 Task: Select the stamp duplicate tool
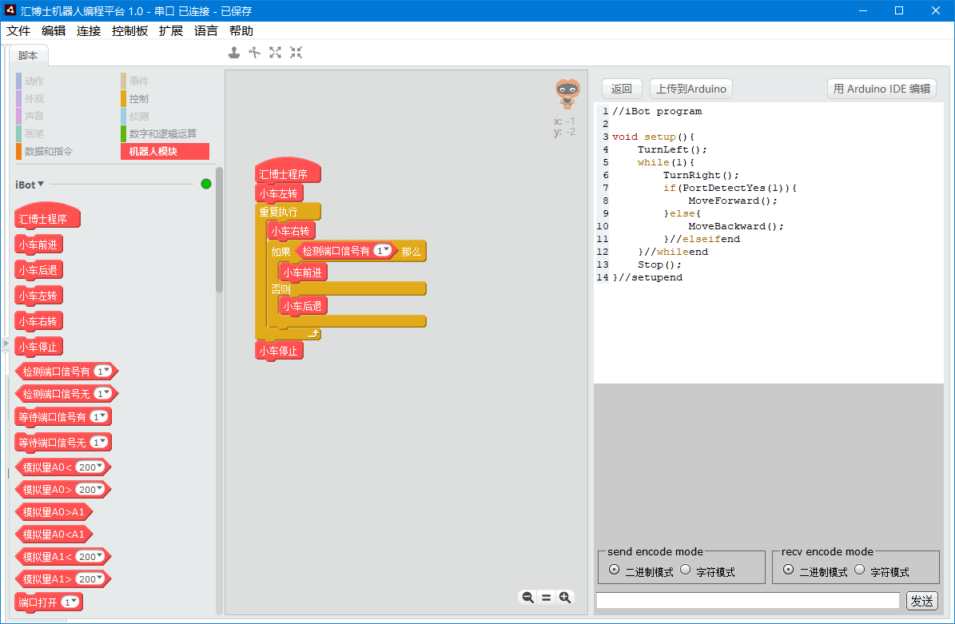point(234,53)
